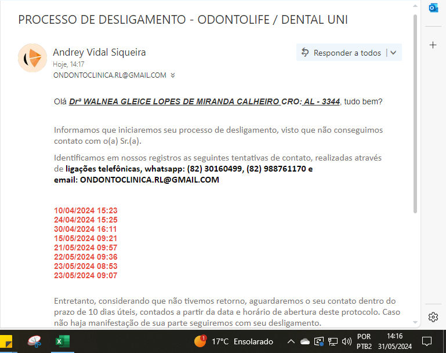This screenshot has height=353, width=446.
Task: Click the scrollbar up arrow
Action: click(x=415, y=6)
